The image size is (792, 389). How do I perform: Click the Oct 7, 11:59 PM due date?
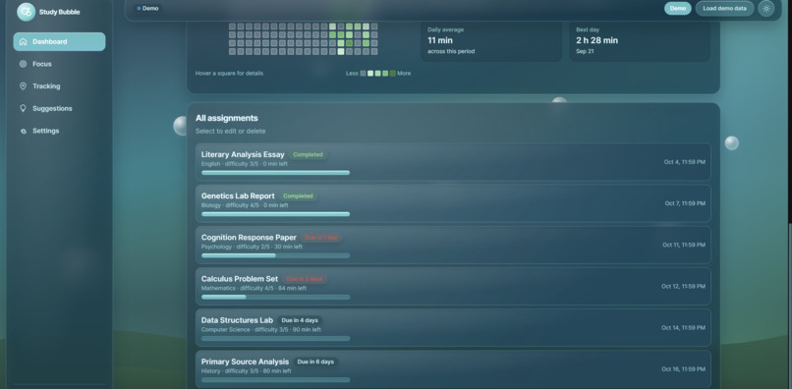point(685,203)
